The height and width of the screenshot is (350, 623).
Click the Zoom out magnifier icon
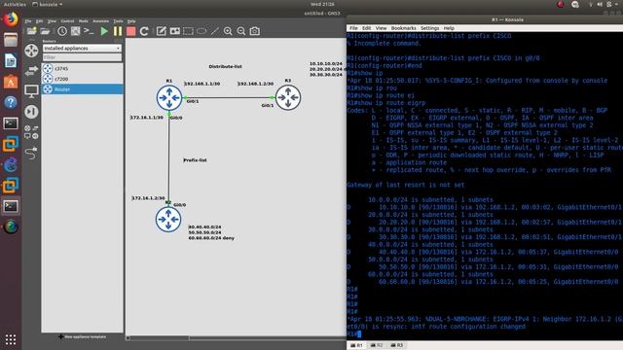coord(241,31)
